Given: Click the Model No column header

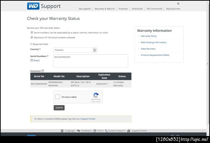Looking at the screenshot, I should click(59, 76).
